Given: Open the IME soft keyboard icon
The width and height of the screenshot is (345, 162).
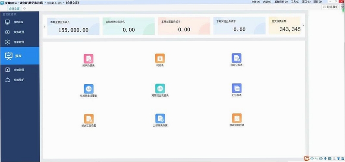Looking at the screenshot, I should [329, 159].
